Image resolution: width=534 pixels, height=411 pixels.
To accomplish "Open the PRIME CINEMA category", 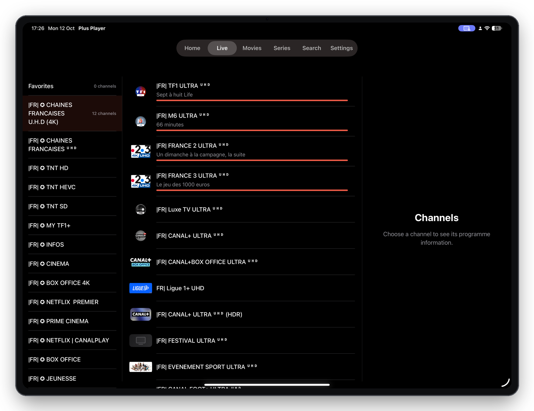I will click(72, 321).
